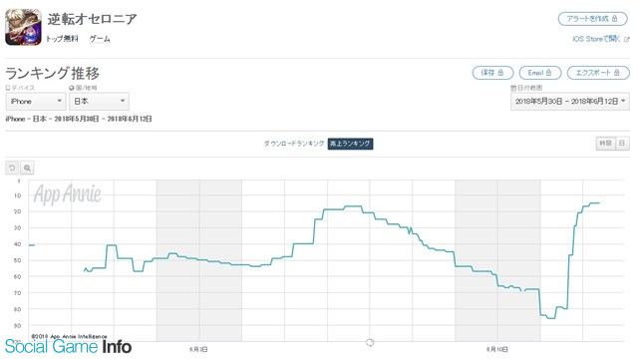Open the 日本 country dropdown
This screenshot has width=638, height=359.
coord(99,102)
